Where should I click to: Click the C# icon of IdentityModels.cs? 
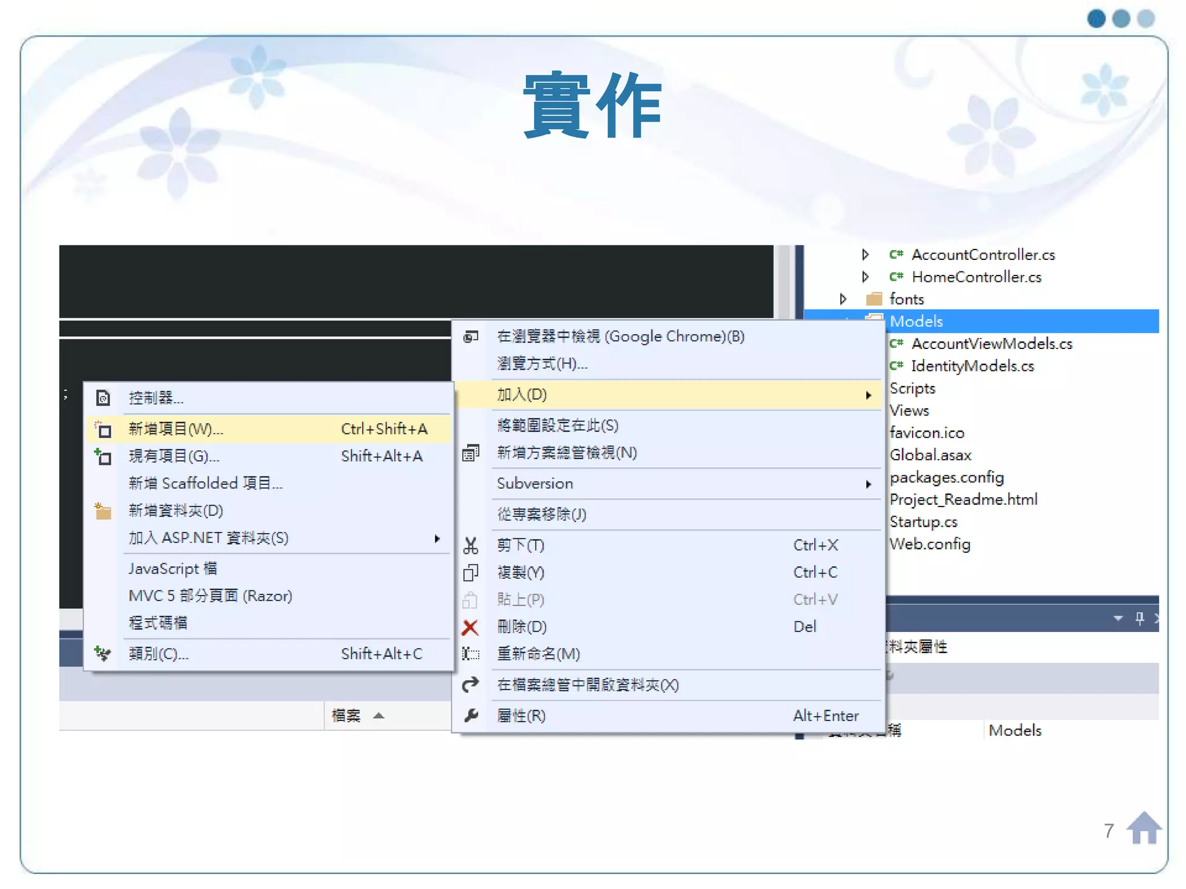coord(896,366)
